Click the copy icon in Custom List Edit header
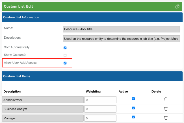 [x=177, y=6]
